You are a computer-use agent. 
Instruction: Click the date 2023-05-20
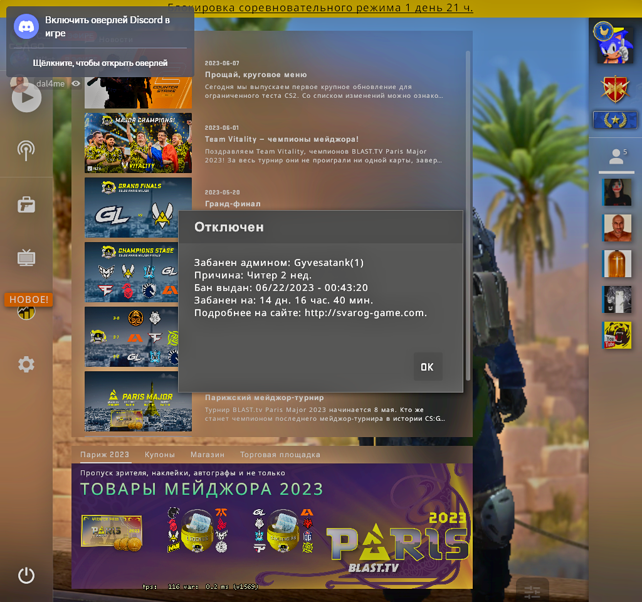(223, 193)
